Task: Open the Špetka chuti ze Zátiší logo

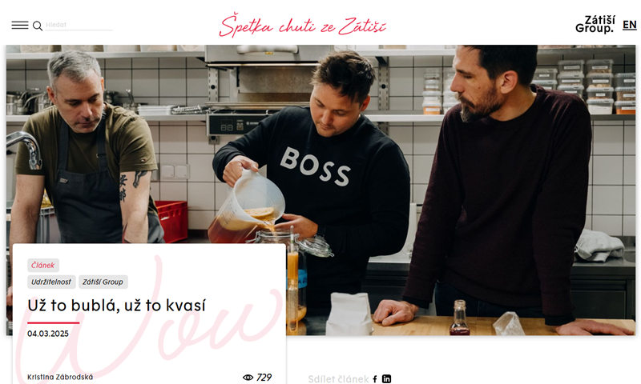Action: coord(303,26)
